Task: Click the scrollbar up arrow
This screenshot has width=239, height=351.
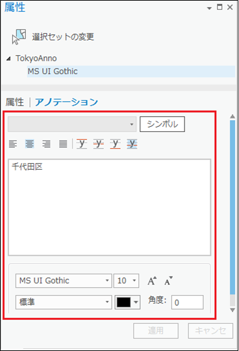Action: pyautogui.click(x=233, y=116)
